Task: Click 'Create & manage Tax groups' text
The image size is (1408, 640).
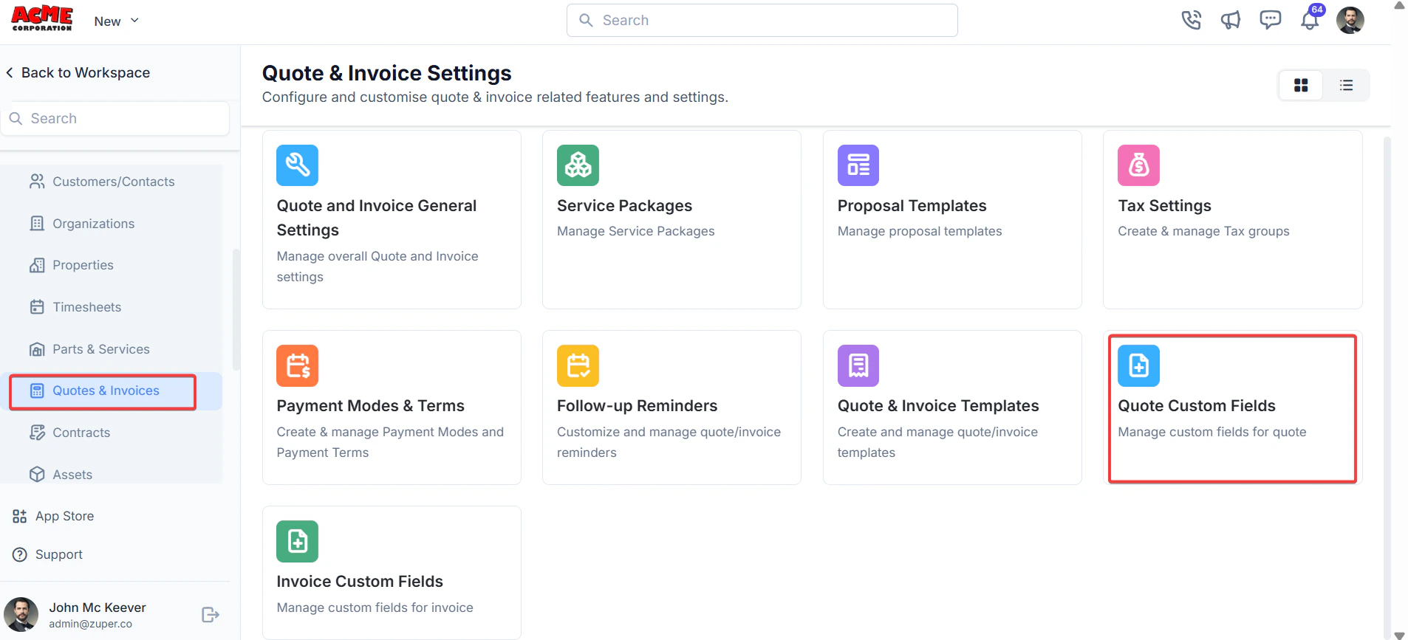Action: pyautogui.click(x=1203, y=231)
